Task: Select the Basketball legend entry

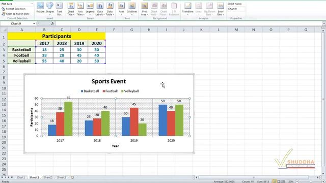Action: (x=90, y=91)
